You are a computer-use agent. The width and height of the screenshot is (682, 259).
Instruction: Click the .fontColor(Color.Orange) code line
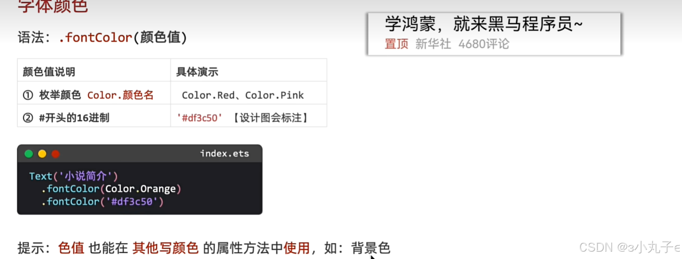pos(112,189)
